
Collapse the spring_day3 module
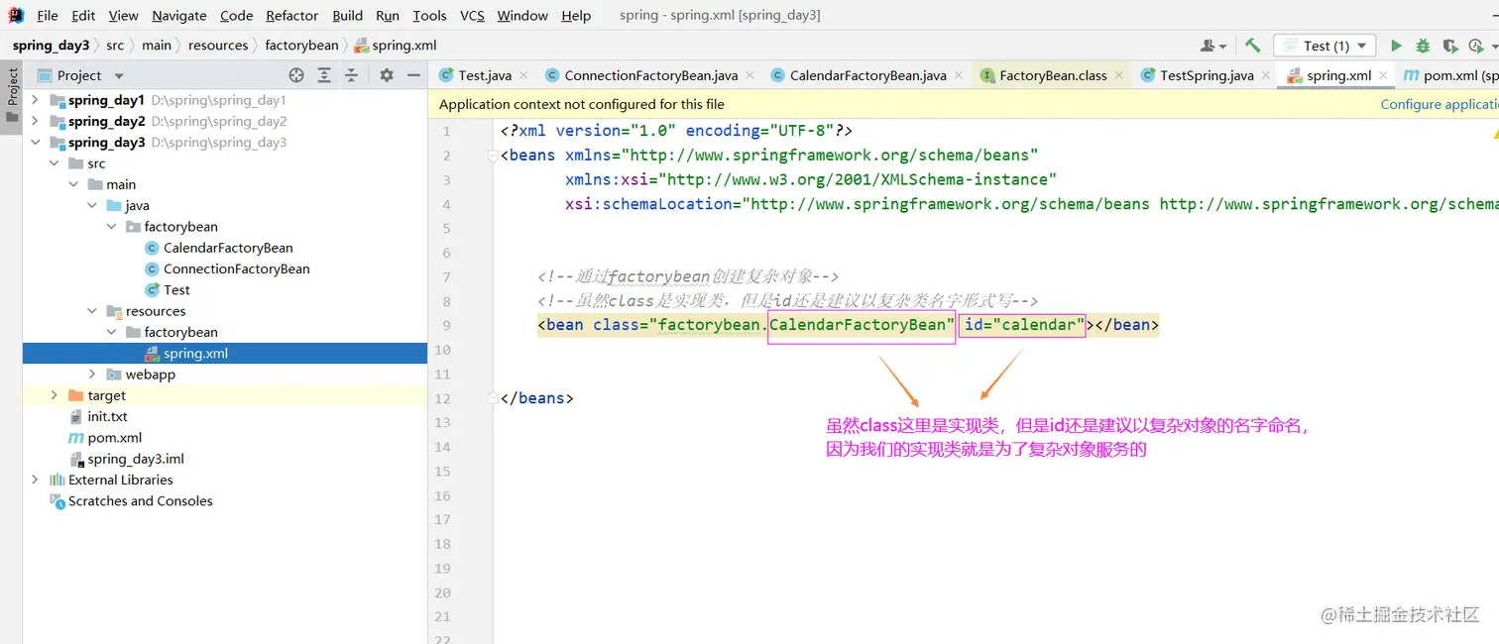(x=36, y=142)
